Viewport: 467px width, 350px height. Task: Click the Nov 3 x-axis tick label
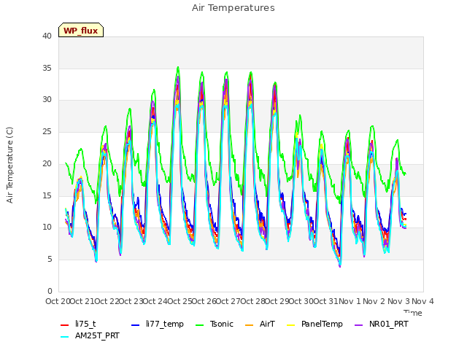pyautogui.click(x=398, y=301)
